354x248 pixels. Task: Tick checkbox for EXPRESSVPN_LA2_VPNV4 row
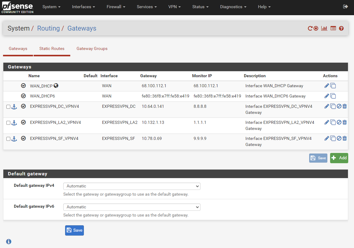pyautogui.click(x=8, y=123)
